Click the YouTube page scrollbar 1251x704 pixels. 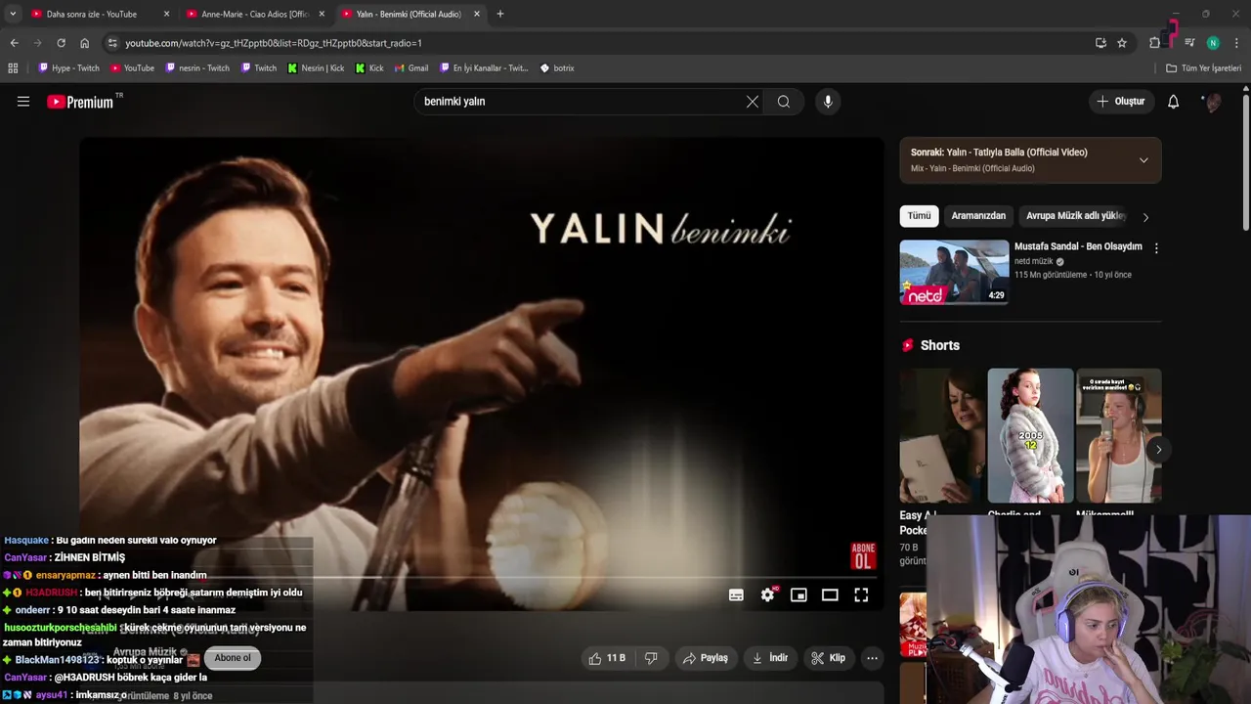point(1245,161)
